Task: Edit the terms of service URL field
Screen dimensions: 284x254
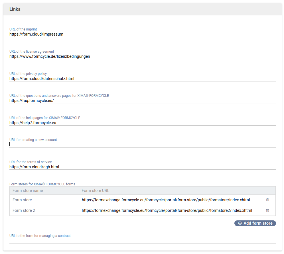Action: (142, 167)
